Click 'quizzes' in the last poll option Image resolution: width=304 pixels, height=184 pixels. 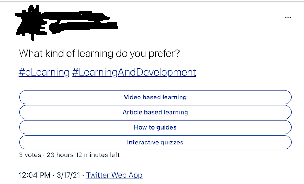point(172,143)
